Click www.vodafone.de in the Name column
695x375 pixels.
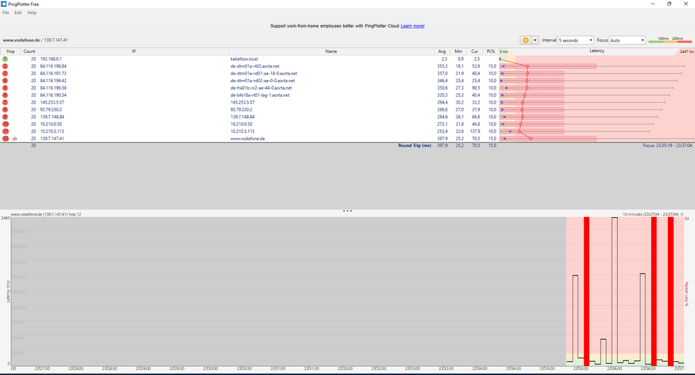(x=248, y=138)
